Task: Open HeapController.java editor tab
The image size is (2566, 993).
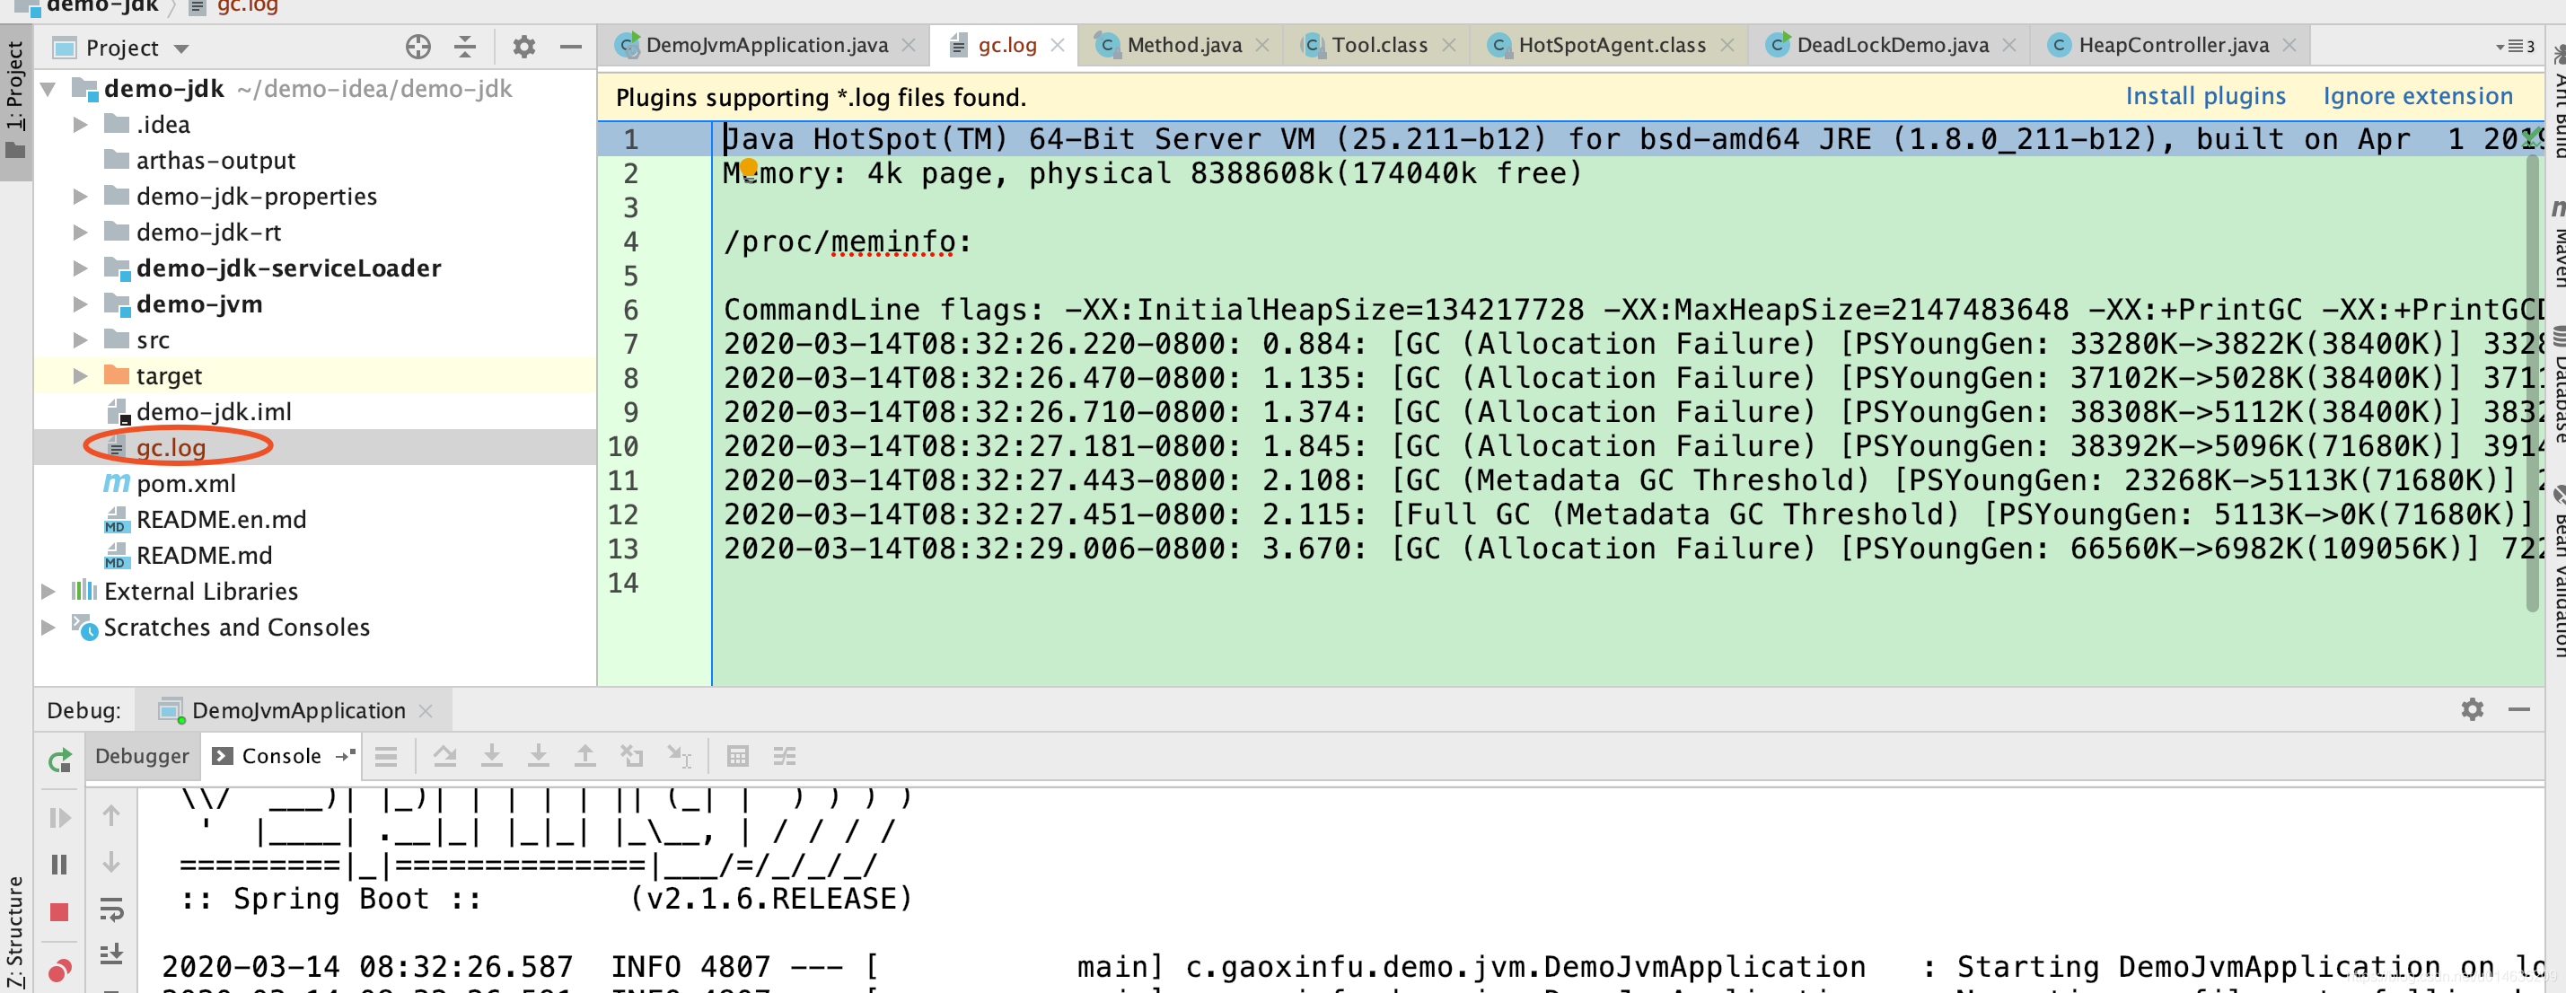Action: (x=2174, y=45)
